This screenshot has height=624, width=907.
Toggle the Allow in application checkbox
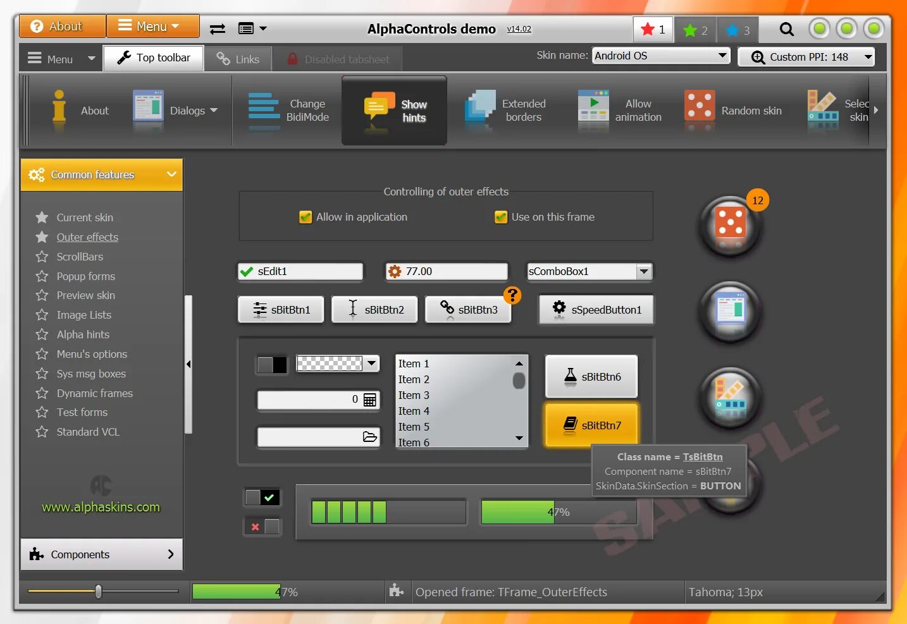click(x=305, y=217)
